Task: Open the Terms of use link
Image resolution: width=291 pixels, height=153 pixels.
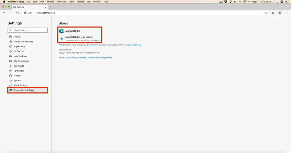Action: [64, 58]
